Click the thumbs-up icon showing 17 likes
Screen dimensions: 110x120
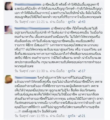[80, 71]
